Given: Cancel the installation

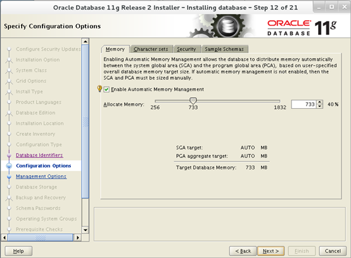Looking at the screenshot, I should click(x=333, y=251).
